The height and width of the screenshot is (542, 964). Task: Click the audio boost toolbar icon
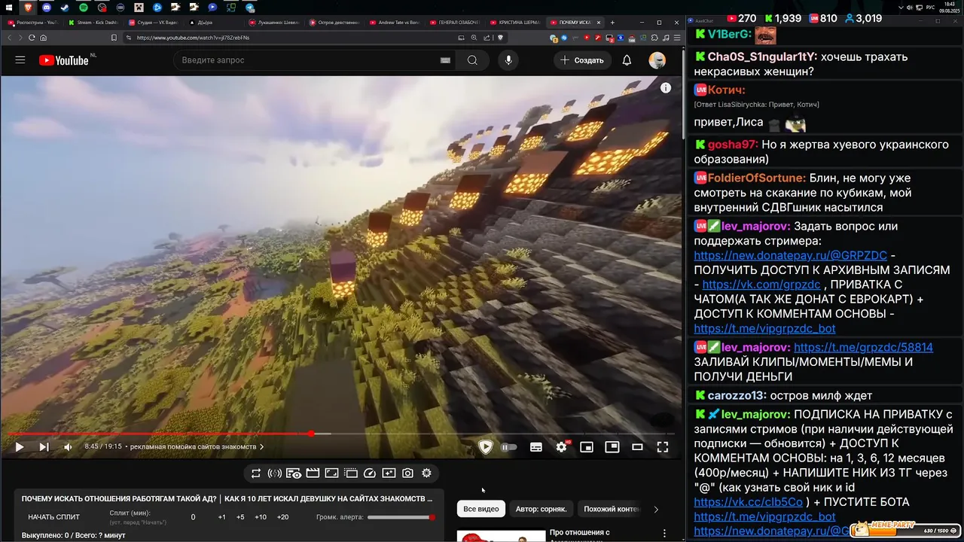tap(275, 473)
